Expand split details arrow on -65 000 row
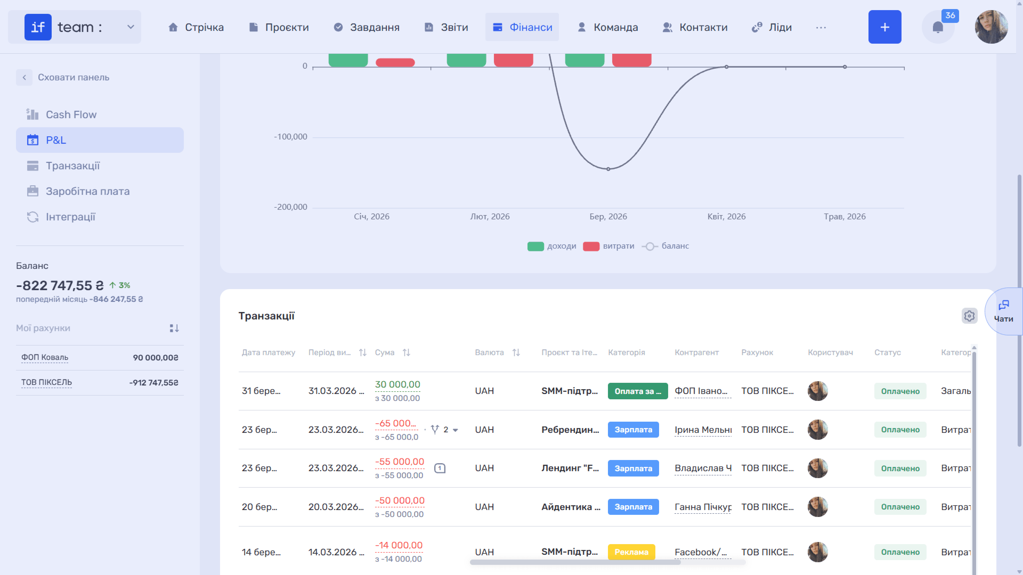This screenshot has width=1023, height=575. [x=455, y=430]
